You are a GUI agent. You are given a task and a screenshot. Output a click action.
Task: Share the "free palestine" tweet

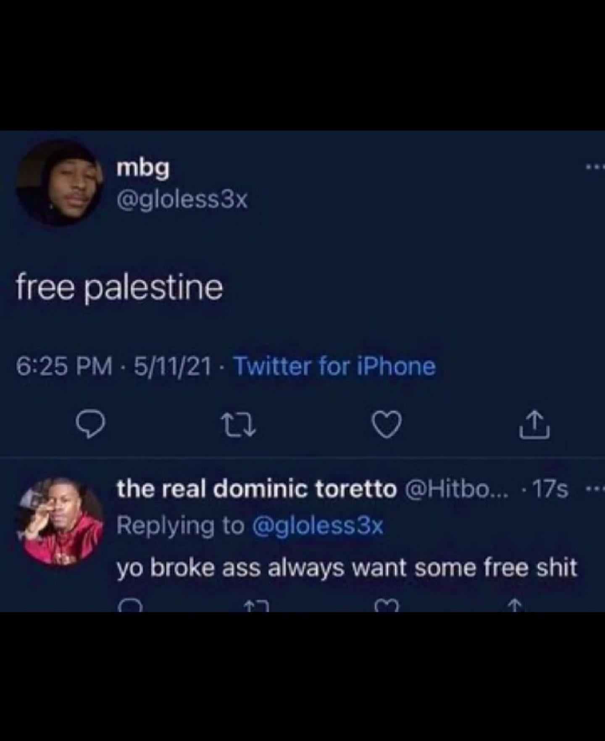534,425
